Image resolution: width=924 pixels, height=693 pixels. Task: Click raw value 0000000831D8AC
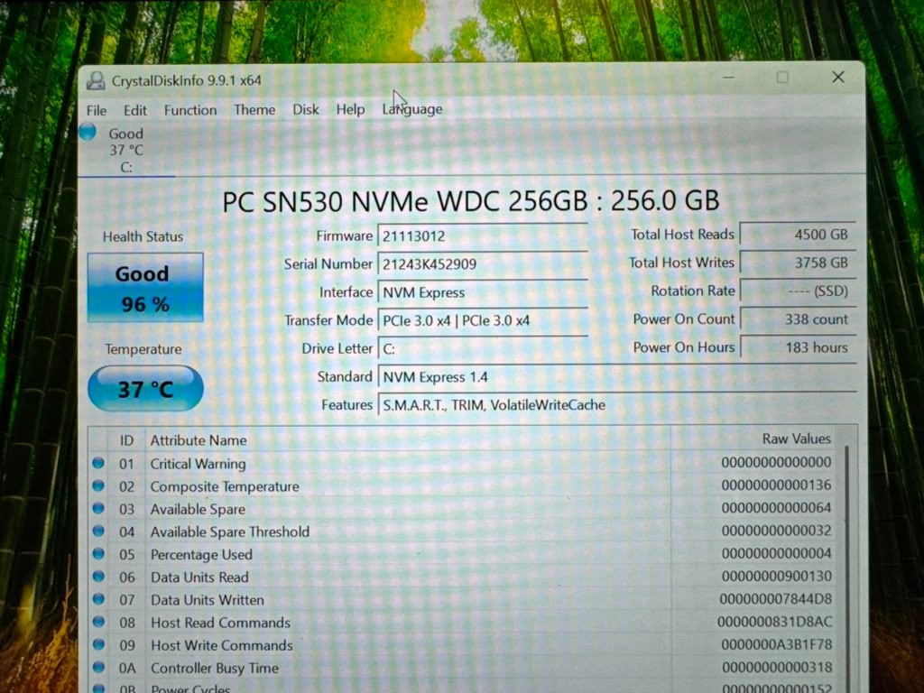pos(775,622)
